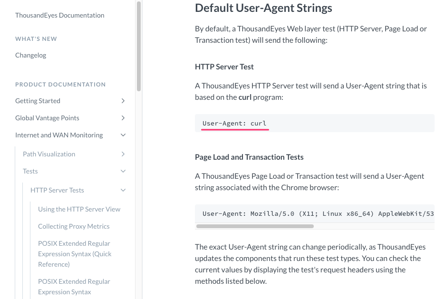The width and height of the screenshot is (435, 299).
Task: Click the Default User-Agent Strings heading
Action: (x=263, y=8)
